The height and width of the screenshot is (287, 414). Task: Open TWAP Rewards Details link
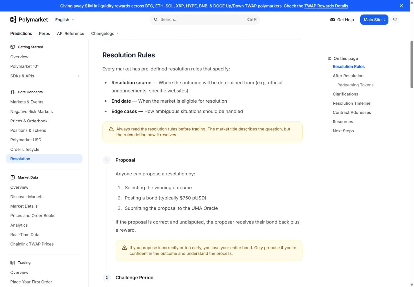(326, 6)
